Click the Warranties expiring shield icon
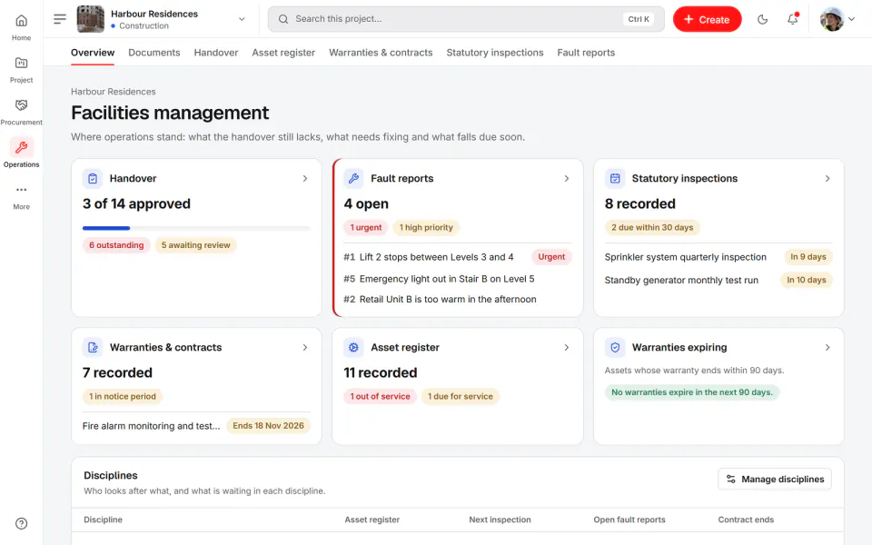This screenshot has height=545, width=872. pos(615,348)
